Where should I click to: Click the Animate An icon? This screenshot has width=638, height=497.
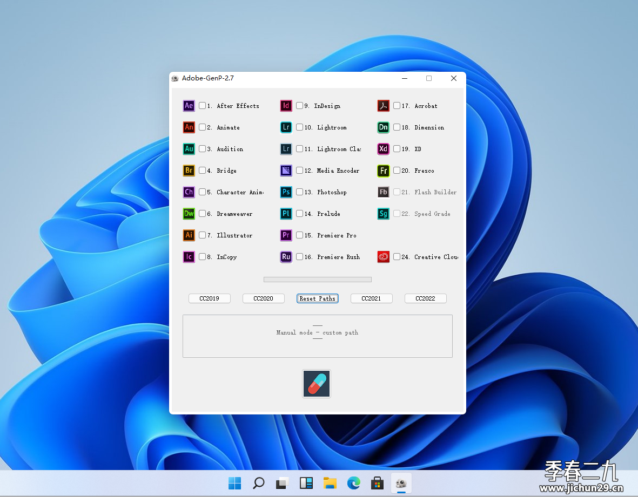tap(189, 127)
